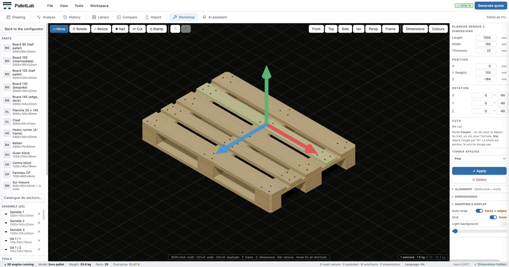Open the File menu
Image resolution: width=509 pixels, height=267 pixels.
pos(50,6)
